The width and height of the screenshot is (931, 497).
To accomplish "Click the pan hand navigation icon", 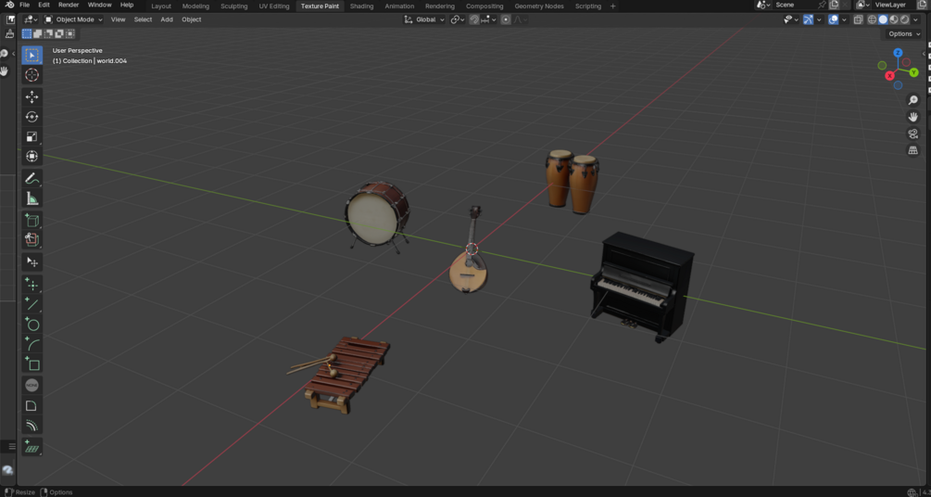I will (913, 117).
